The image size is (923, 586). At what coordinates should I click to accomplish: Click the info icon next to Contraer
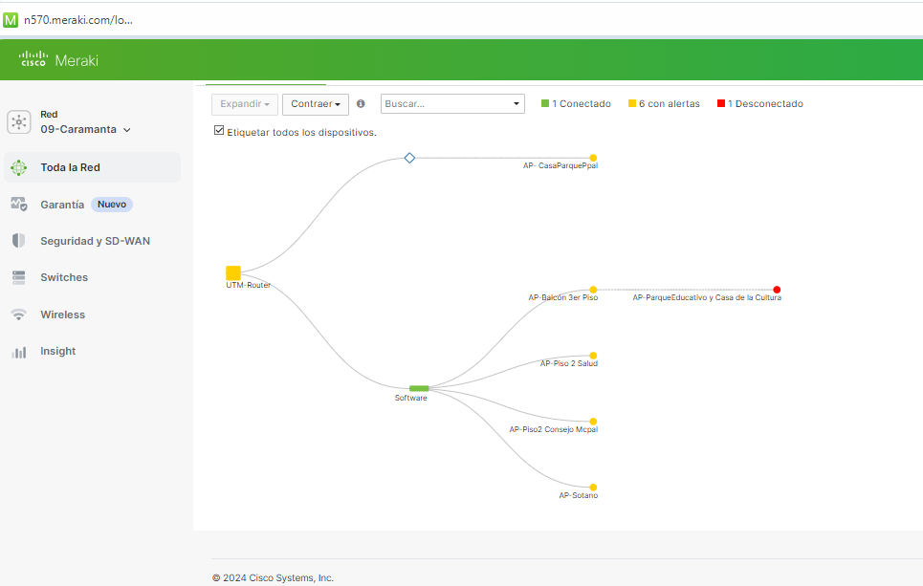coord(361,104)
